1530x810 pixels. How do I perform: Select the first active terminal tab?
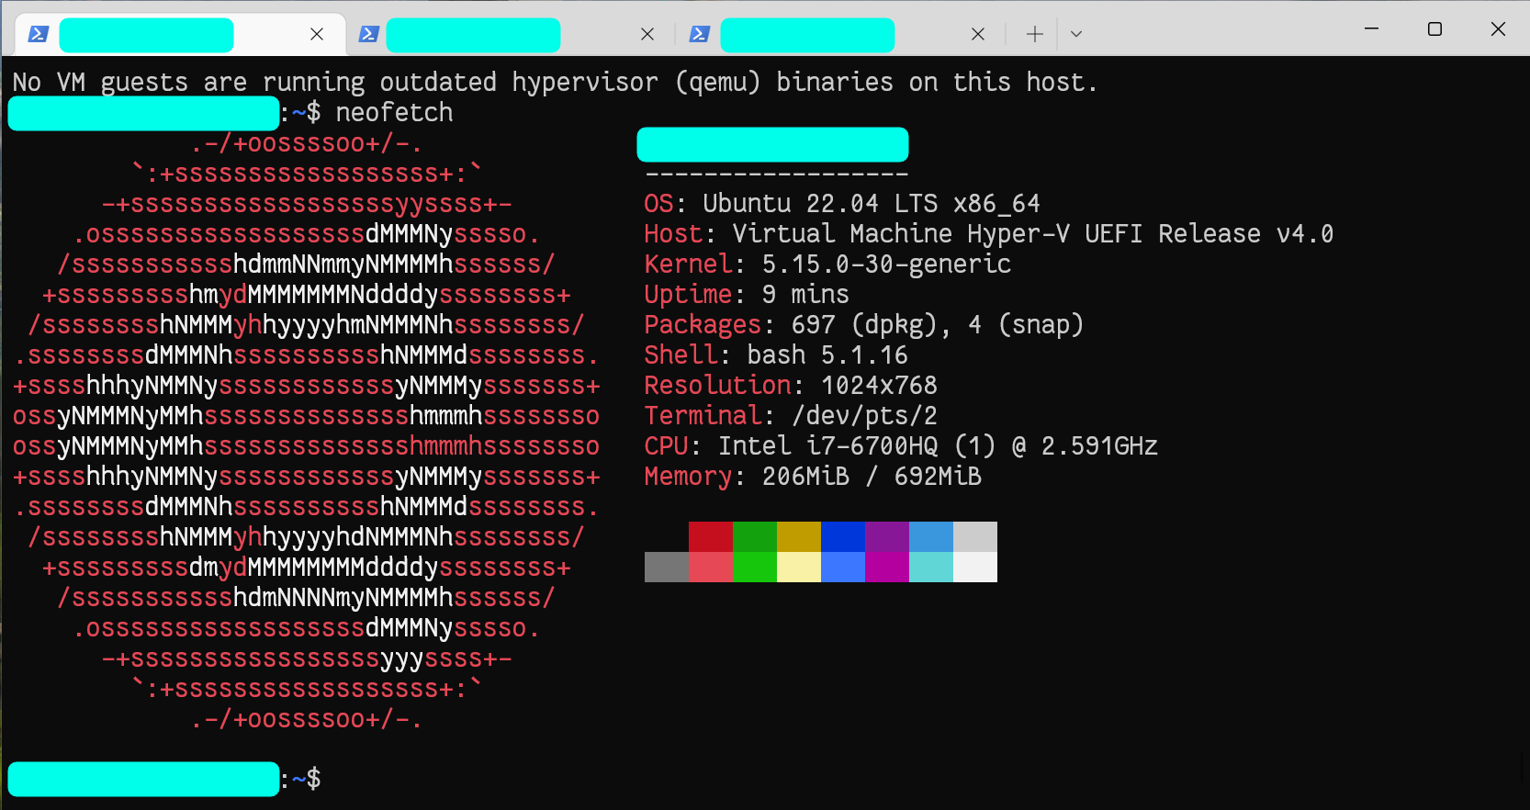180,35
